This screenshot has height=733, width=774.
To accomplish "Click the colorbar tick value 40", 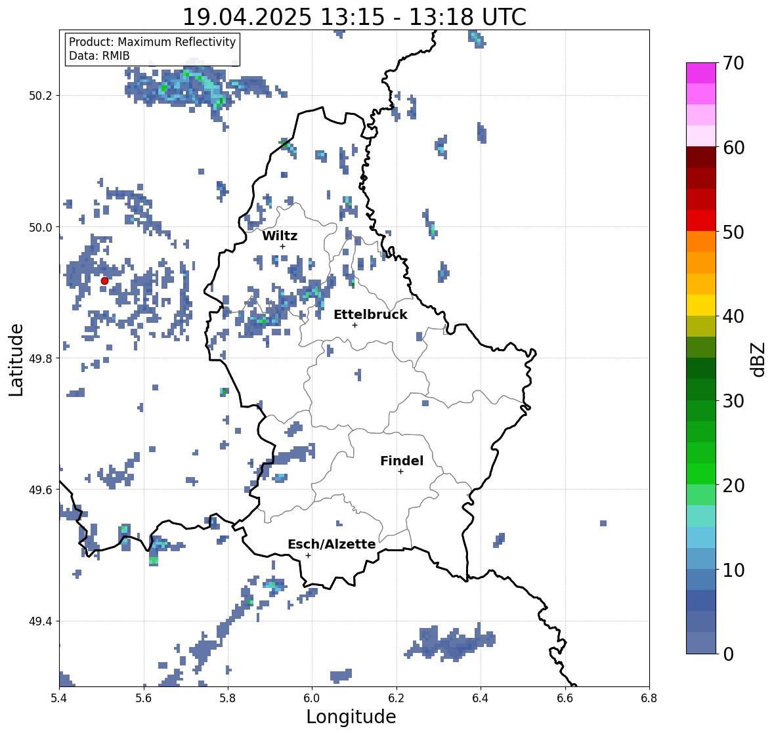I will [733, 316].
